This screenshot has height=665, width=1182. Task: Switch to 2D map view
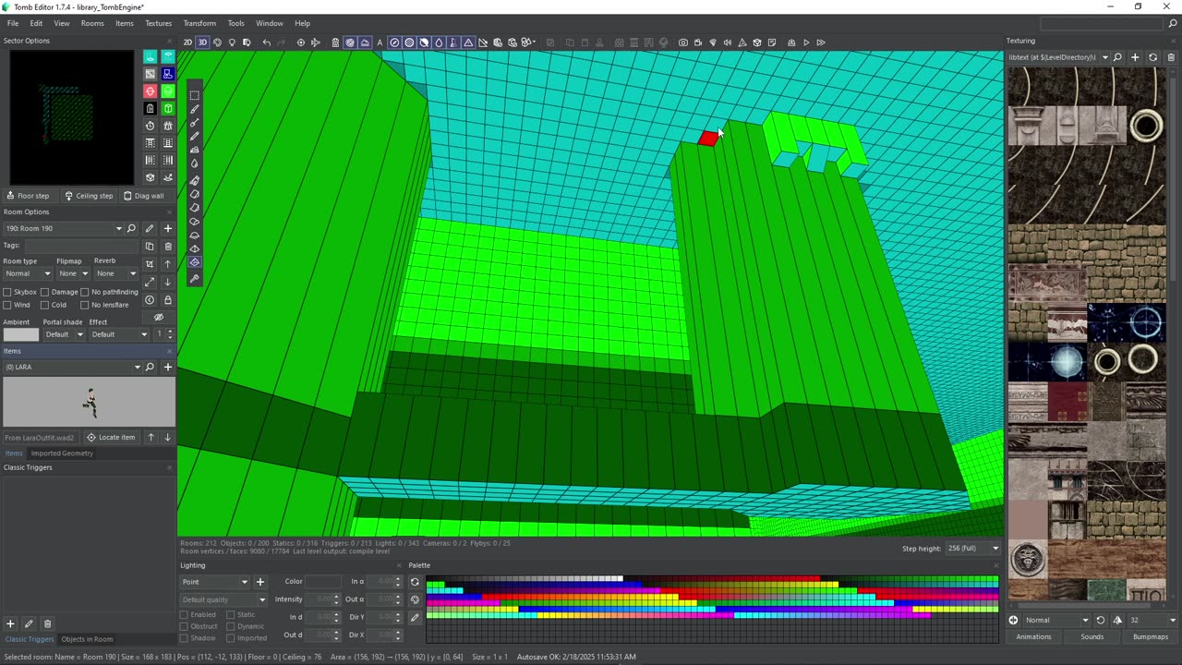[x=187, y=42]
